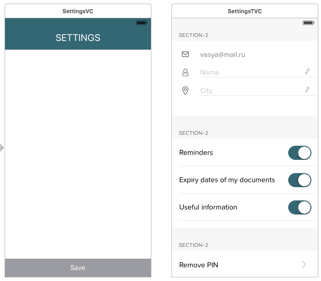Click the location pin icon

[x=185, y=91]
